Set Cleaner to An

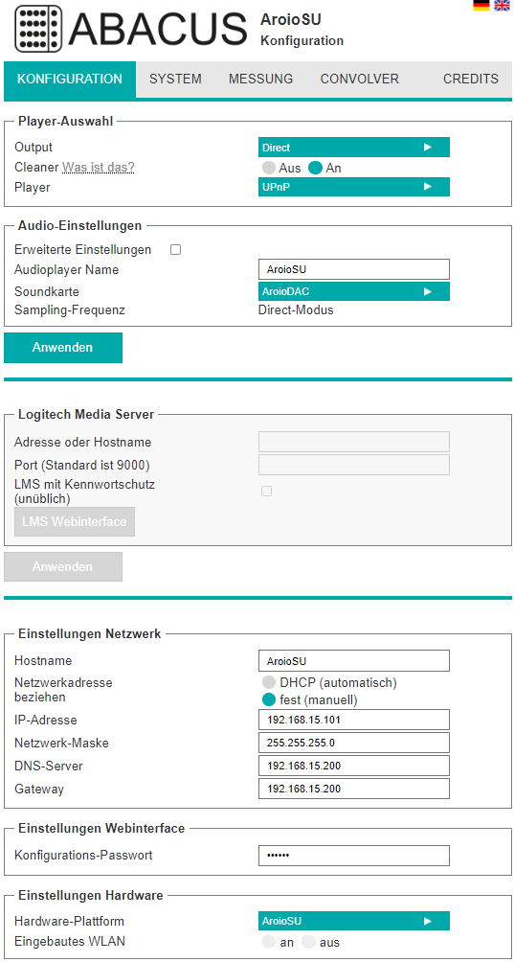pos(315,168)
